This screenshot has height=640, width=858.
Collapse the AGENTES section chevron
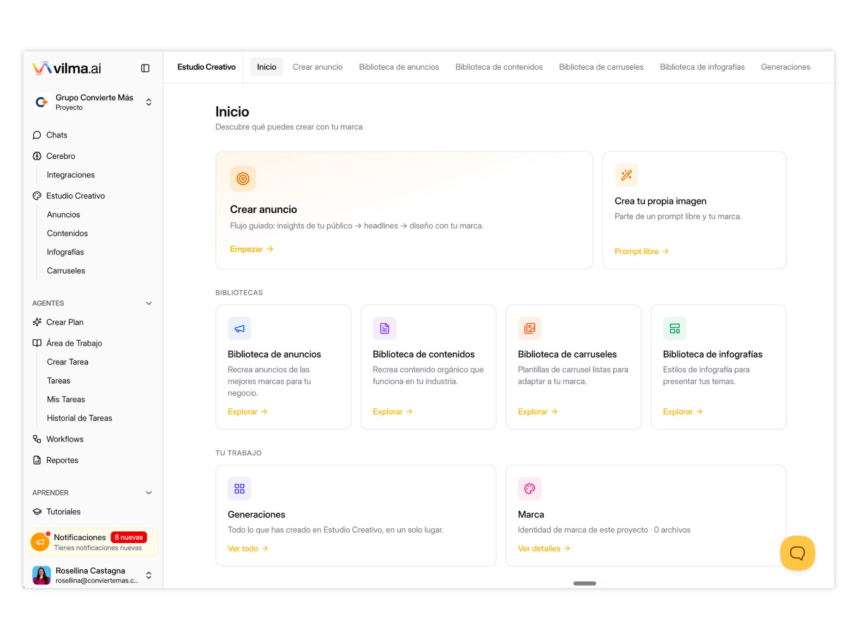tap(149, 303)
